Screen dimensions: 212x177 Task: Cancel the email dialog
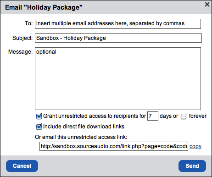22,166
